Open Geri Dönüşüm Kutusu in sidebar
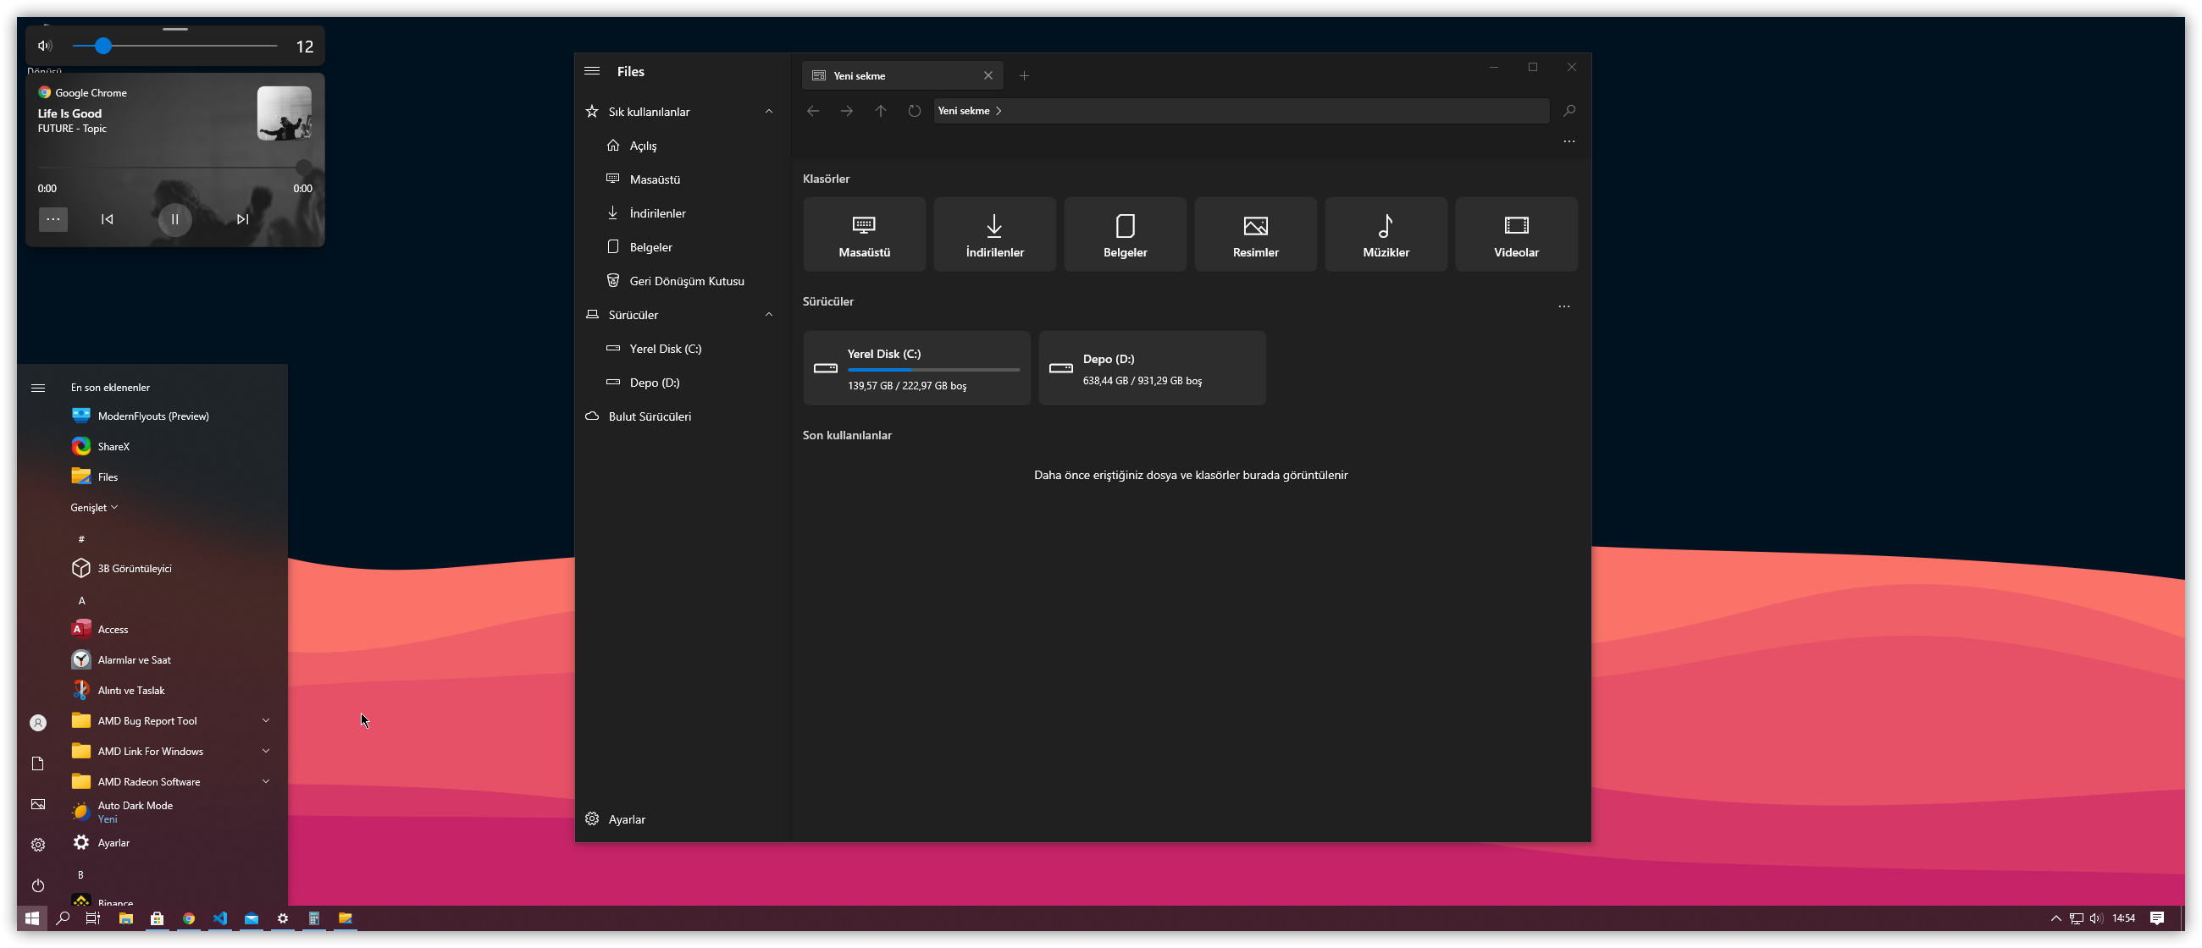 click(685, 281)
